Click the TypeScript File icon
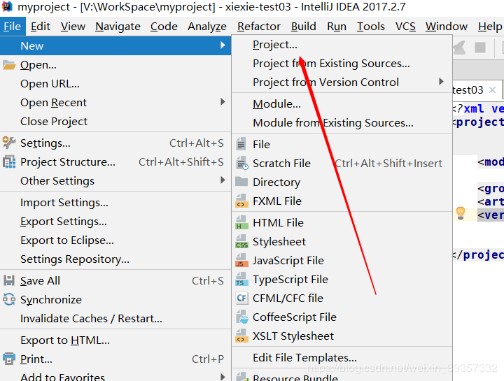This screenshot has width=504, height=381. pyautogui.click(x=241, y=279)
